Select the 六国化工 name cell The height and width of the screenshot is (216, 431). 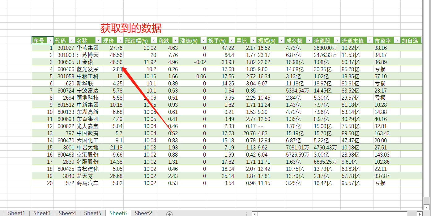(x=88, y=140)
